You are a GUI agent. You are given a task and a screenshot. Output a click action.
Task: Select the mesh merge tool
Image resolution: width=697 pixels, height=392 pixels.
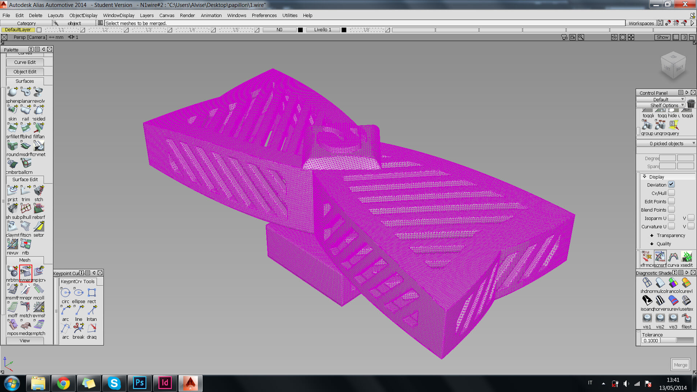[x=25, y=271]
